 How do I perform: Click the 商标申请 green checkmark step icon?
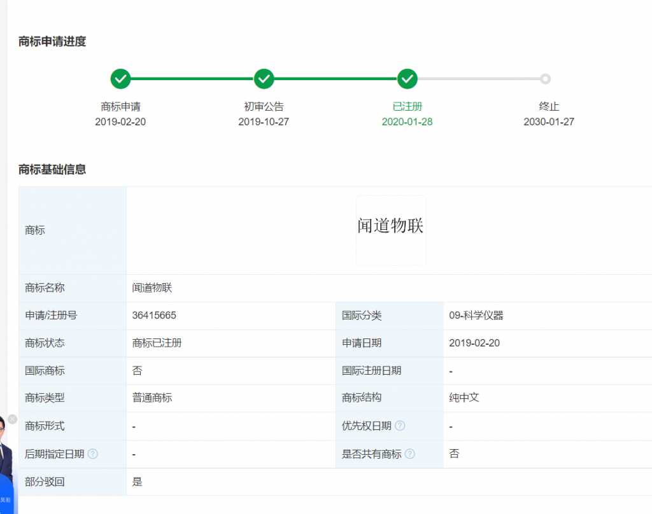120,79
